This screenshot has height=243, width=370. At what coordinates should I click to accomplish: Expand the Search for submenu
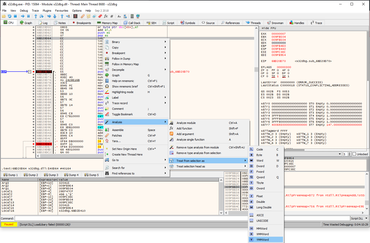coord(137,168)
